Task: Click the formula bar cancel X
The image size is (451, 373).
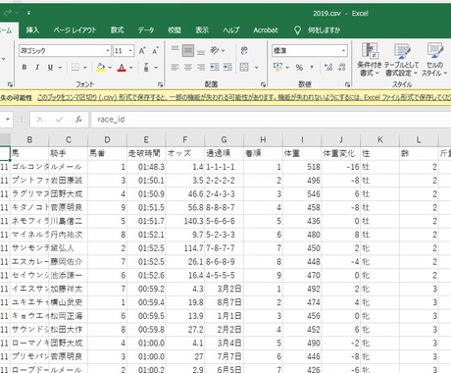Action: tap(40, 120)
